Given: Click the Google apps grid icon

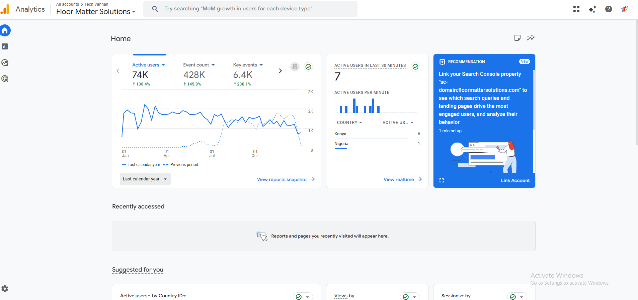Looking at the screenshot, I should [x=576, y=9].
